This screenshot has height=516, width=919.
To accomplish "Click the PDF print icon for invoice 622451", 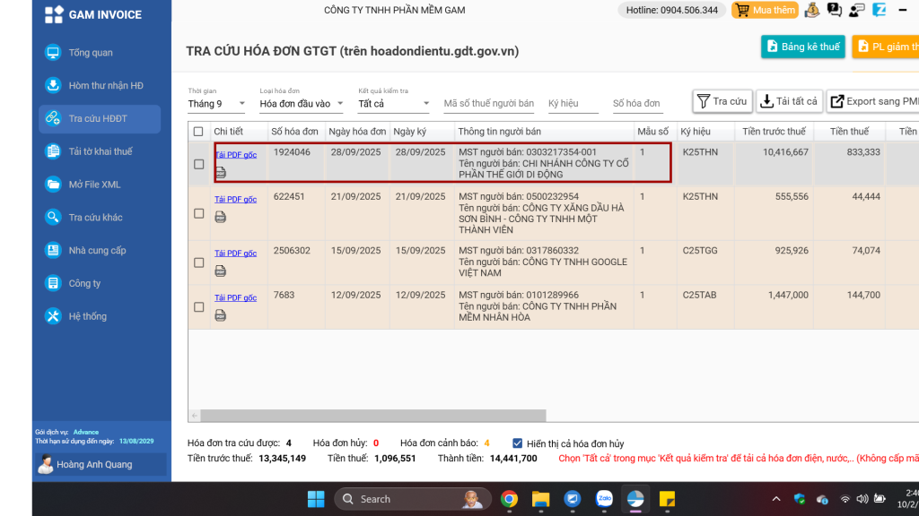I will pos(220,217).
